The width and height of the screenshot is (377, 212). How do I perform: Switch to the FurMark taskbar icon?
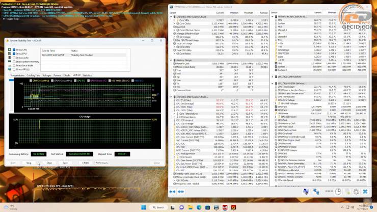[233, 207]
